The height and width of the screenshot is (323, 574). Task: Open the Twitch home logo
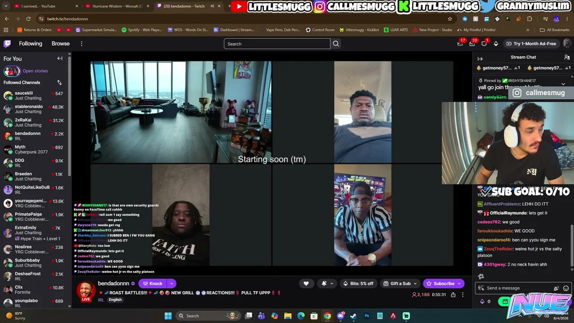click(7, 44)
